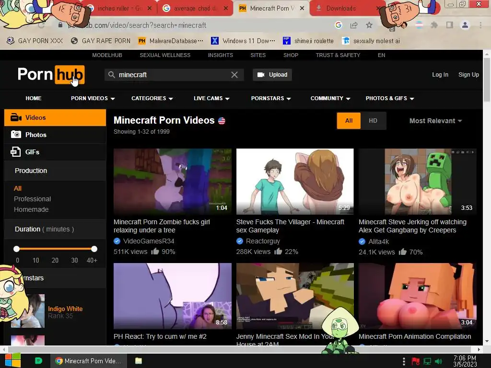This screenshot has height=368, width=491.
Task: Open the Modelhub top bar link
Action: 107,55
